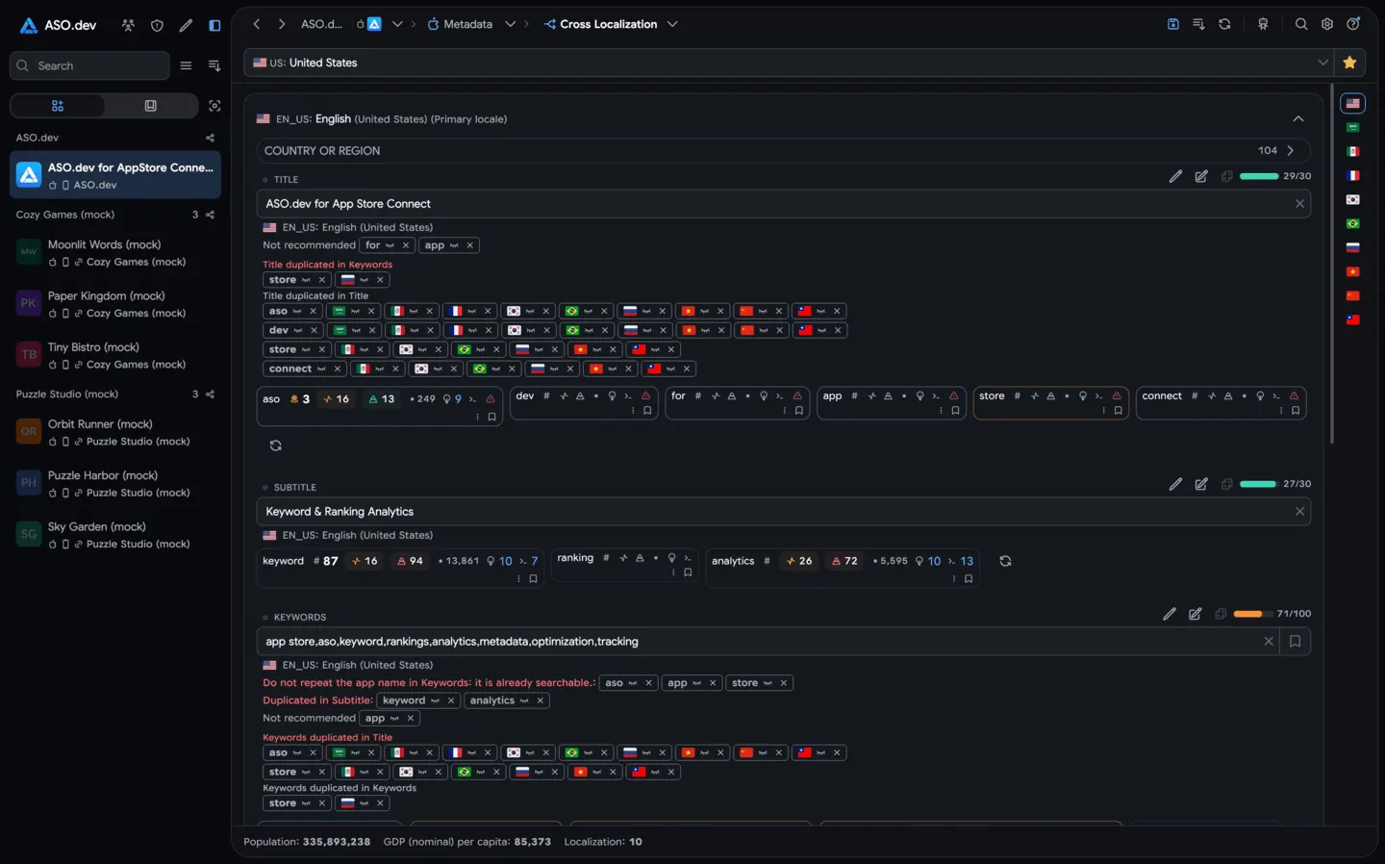1385x864 pixels.
Task: Select the South Korea flag in the right locale strip
Action: [x=1353, y=199]
